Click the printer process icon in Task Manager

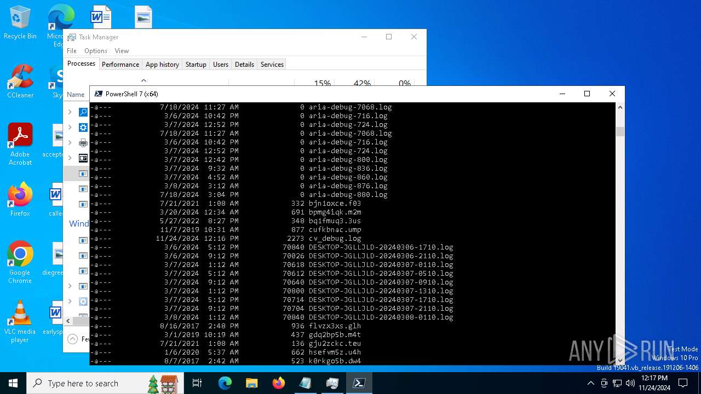click(x=83, y=143)
